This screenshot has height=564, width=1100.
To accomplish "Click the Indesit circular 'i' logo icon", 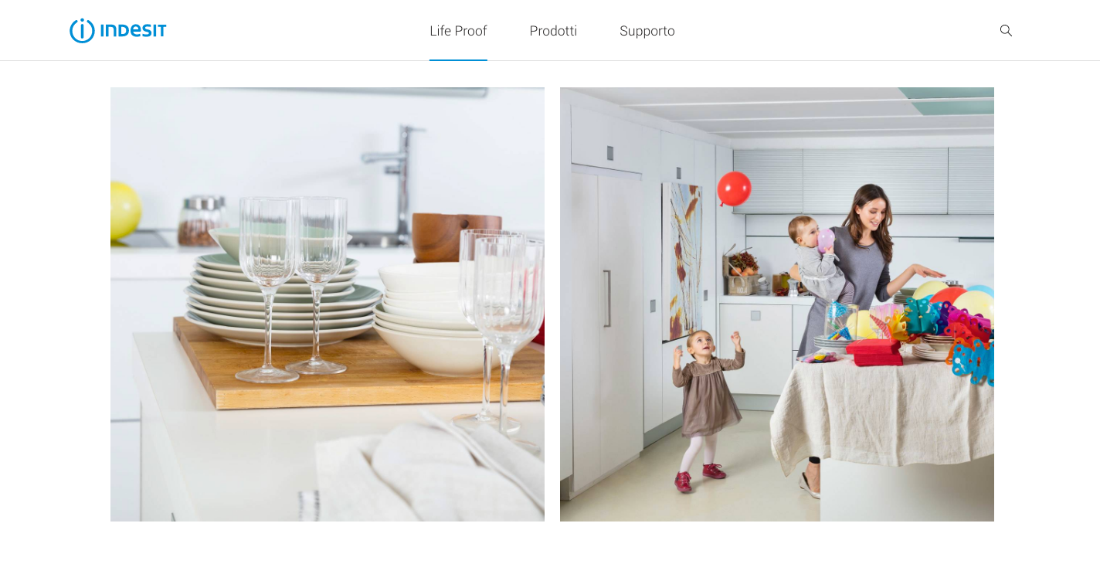I will (x=82, y=31).
